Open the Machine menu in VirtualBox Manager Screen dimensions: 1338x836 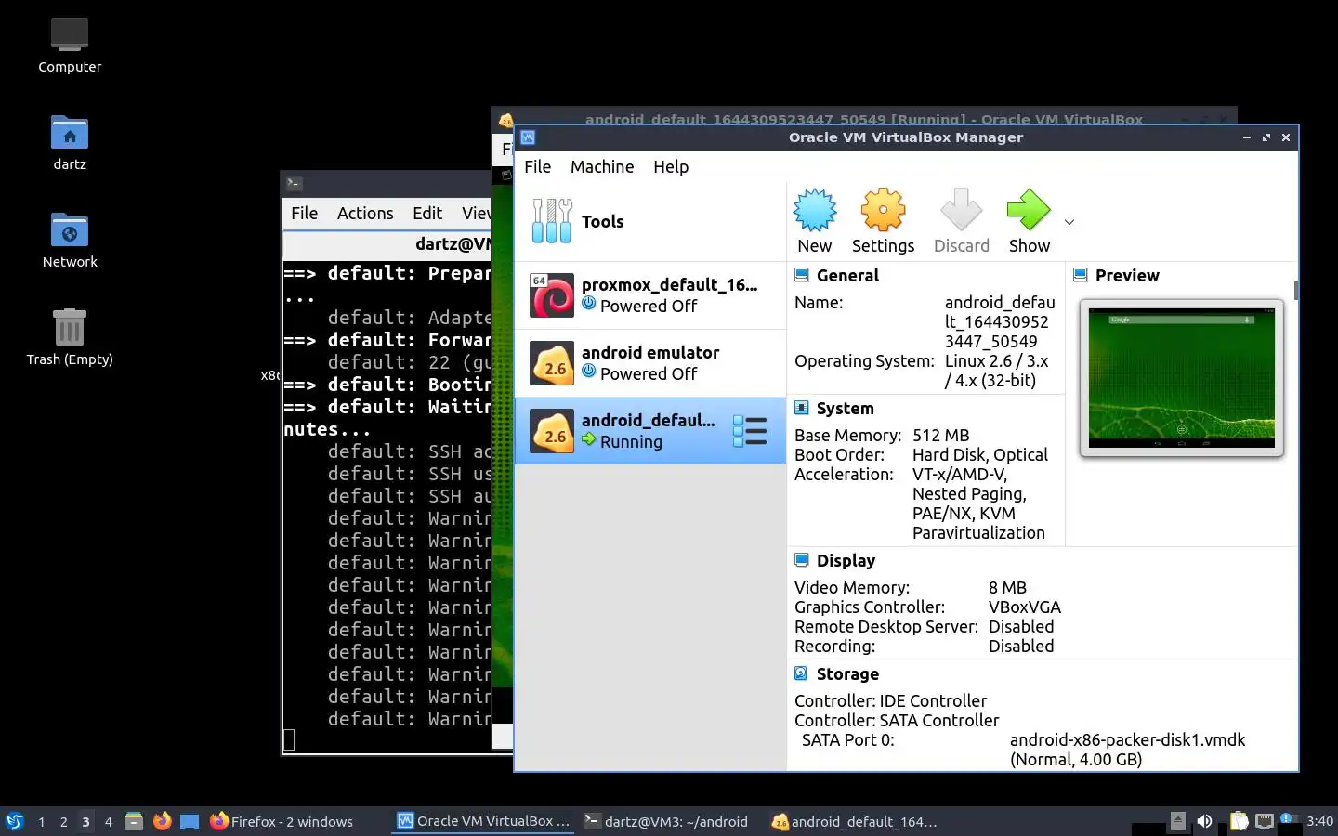click(602, 167)
